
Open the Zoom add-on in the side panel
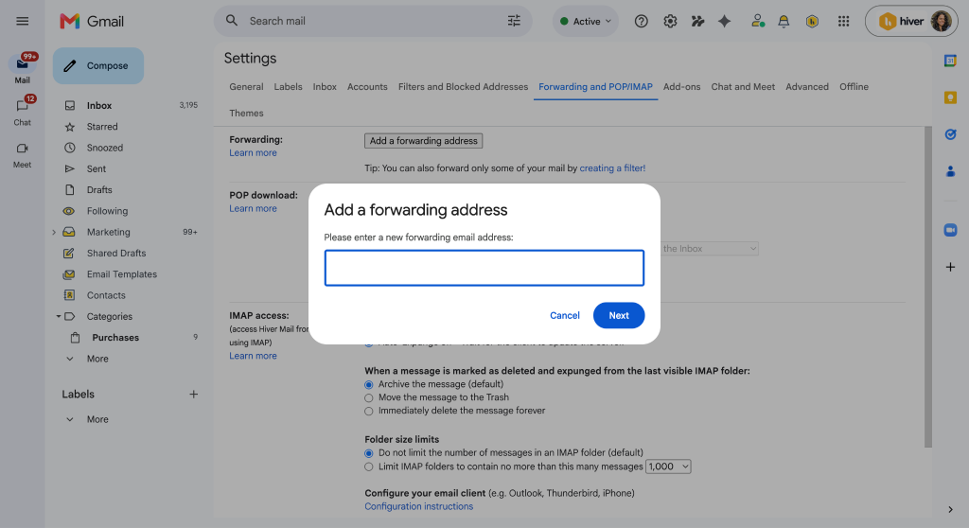(950, 230)
